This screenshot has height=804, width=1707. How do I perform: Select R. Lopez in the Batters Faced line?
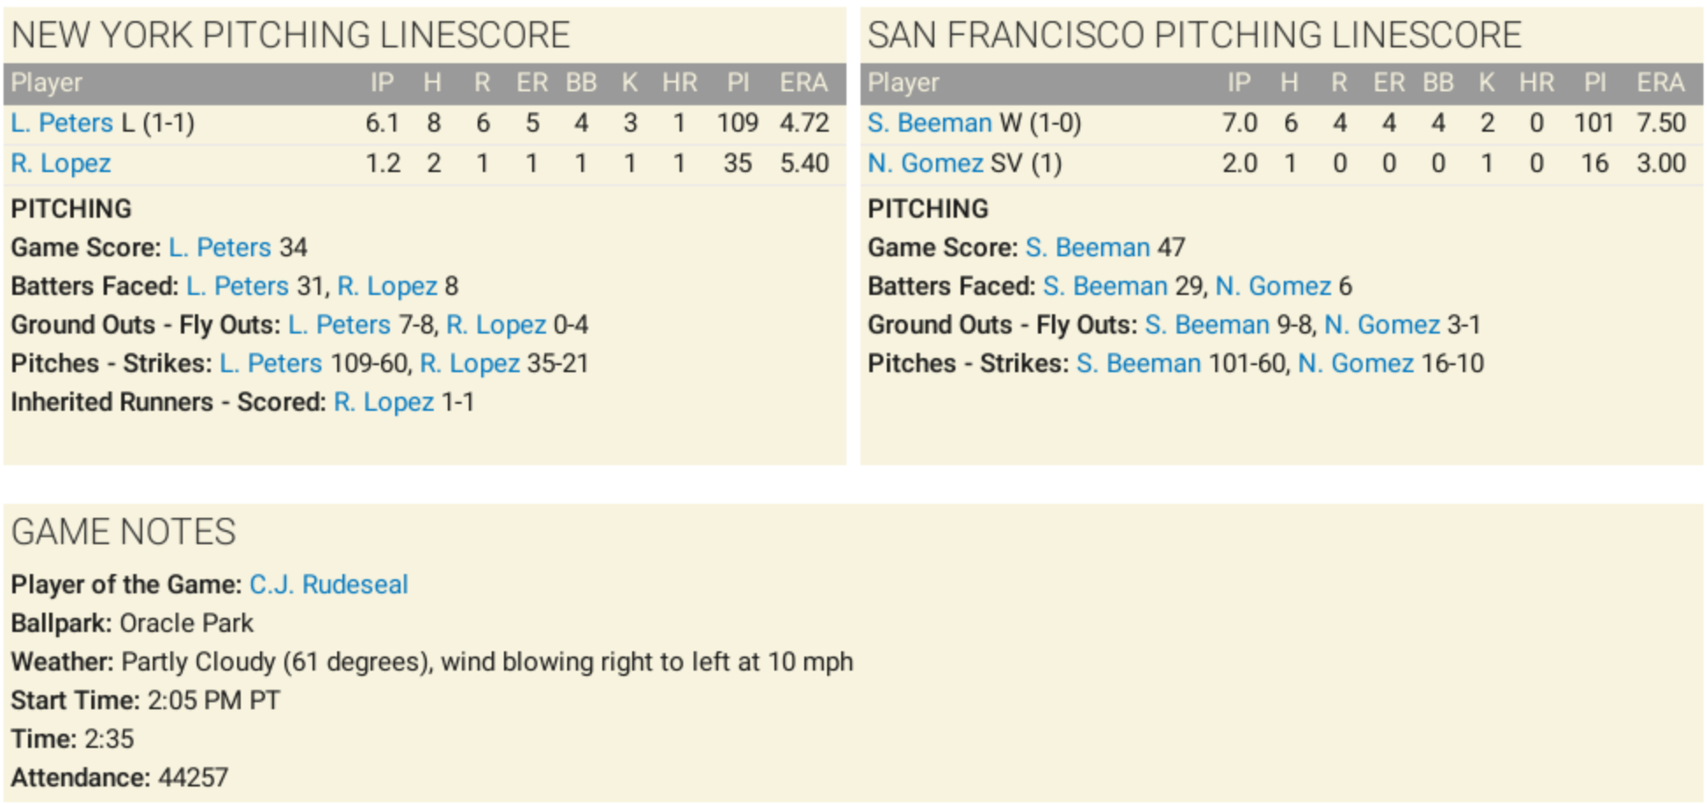tap(387, 286)
